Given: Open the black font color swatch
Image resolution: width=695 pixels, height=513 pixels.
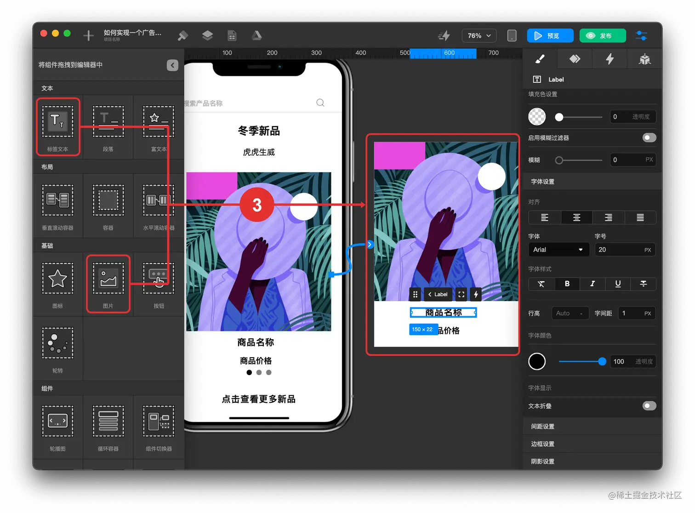Looking at the screenshot, I should [537, 361].
